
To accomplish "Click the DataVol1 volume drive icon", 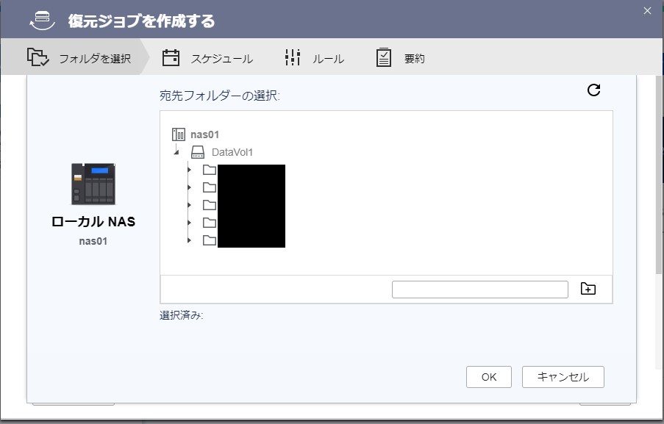I will pos(198,152).
